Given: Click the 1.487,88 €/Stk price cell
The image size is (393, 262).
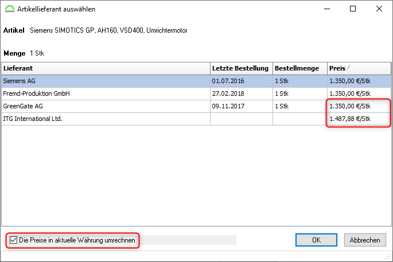Looking at the screenshot, I should (359, 119).
